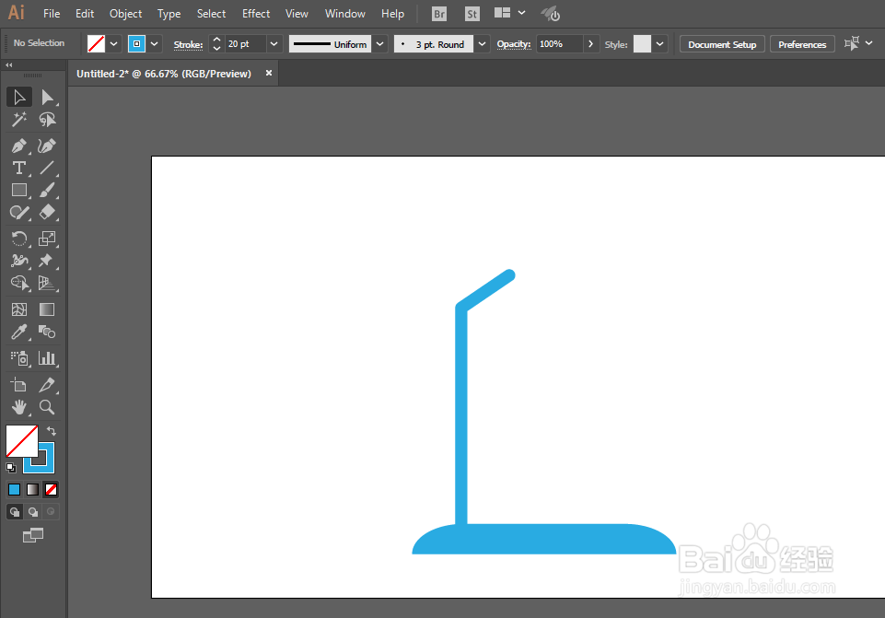Select the Line Segment tool
This screenshot has width=885, height=618.
pyautogui.click(x=47, y=169)
